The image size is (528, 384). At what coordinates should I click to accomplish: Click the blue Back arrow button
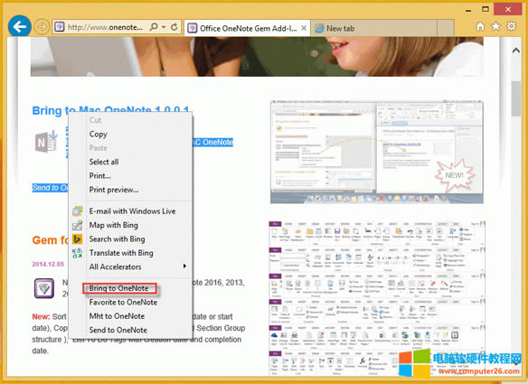(x=20, y=26)
